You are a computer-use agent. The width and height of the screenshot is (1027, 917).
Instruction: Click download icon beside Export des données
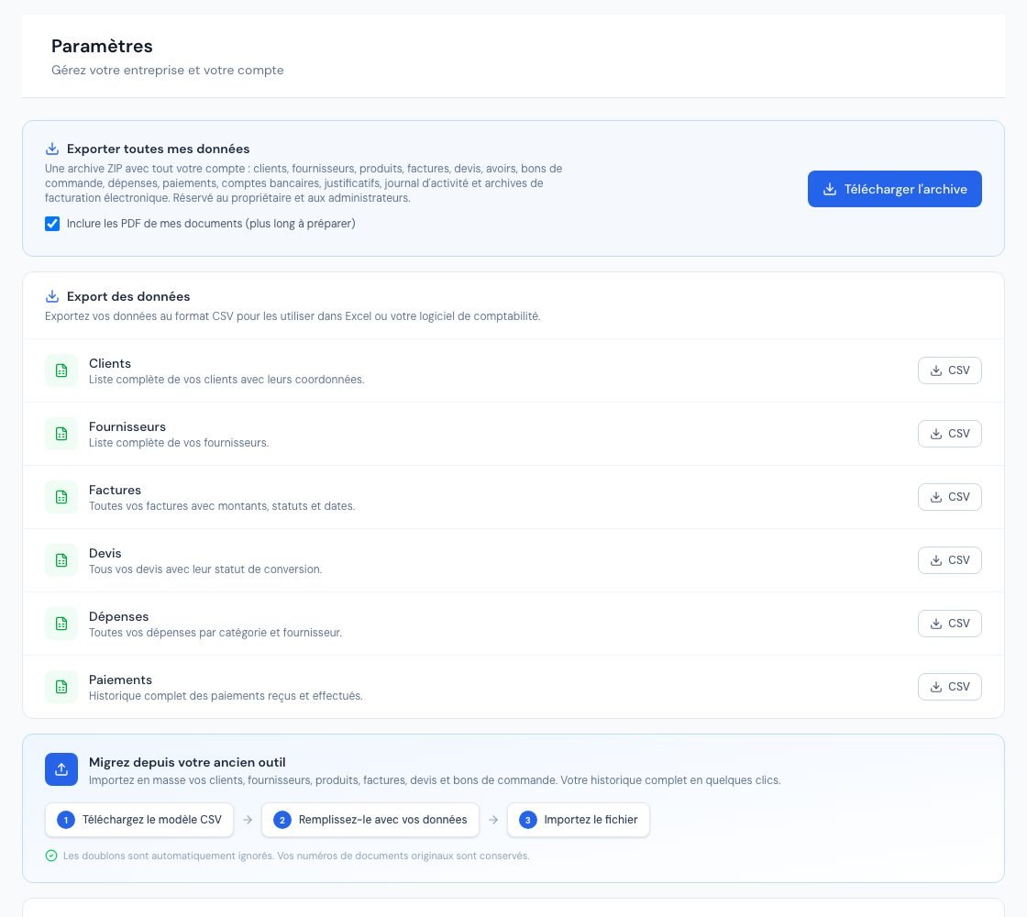tap(52, 297)
